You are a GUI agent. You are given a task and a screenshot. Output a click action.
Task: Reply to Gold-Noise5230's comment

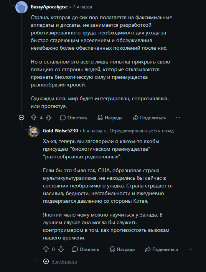coord(86,249)
